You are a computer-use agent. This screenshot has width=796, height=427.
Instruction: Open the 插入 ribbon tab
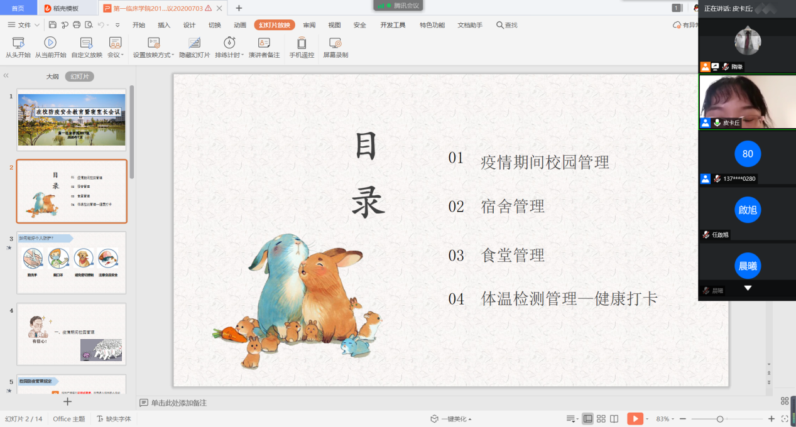click(164, 25)
